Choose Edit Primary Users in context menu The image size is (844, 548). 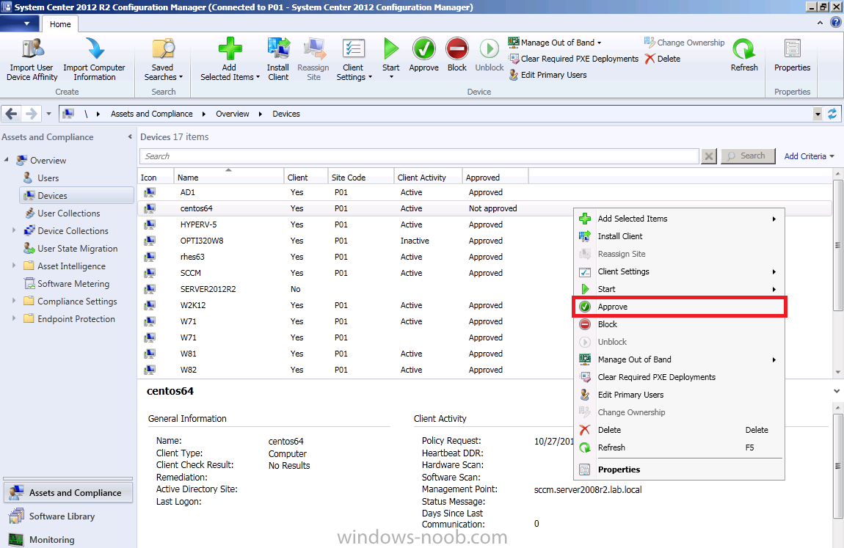(680, 395)
